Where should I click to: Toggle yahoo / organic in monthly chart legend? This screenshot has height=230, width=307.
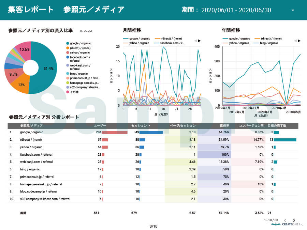138,43
